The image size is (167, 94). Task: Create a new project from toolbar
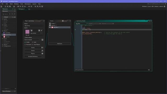tap(5, 6)
